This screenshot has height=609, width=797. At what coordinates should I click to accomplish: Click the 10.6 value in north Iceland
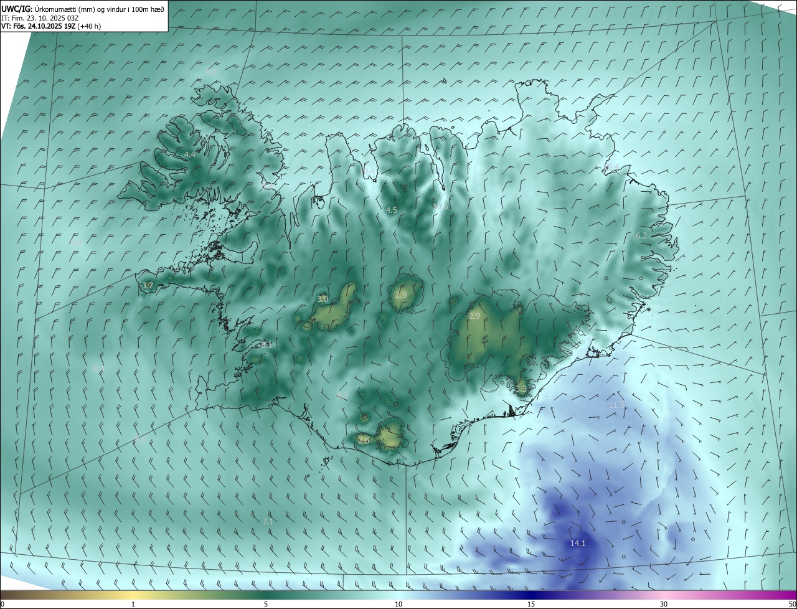(441, 207)
